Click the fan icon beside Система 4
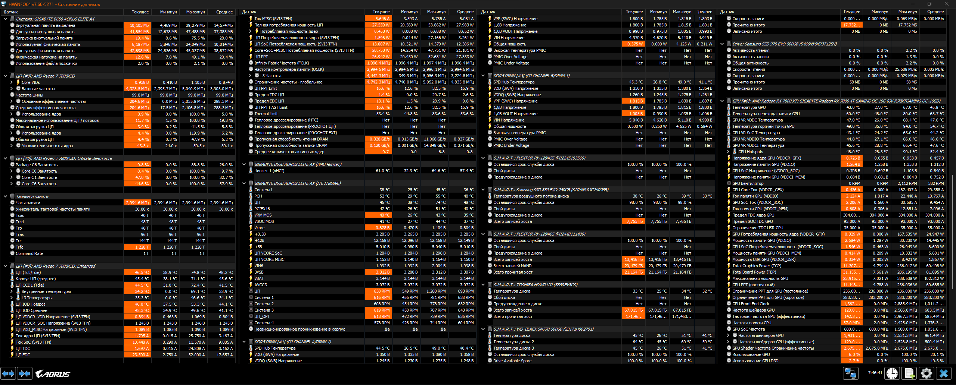Viewport: 956px width, 385px height. (251, 323)
